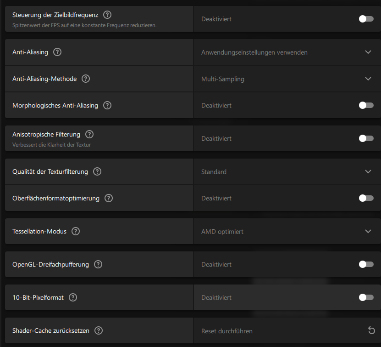Open help for Morphologisches Anti-Aliasing

tap(107, 105)
